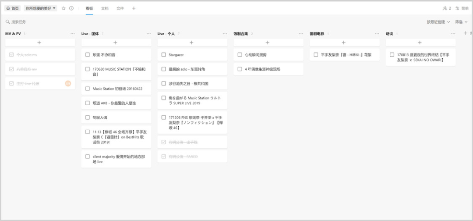Open the 170630 MUSIC STATION 不協和音 card
The height and width of the screenshot is (221, 473).
(x=116, y=71)
